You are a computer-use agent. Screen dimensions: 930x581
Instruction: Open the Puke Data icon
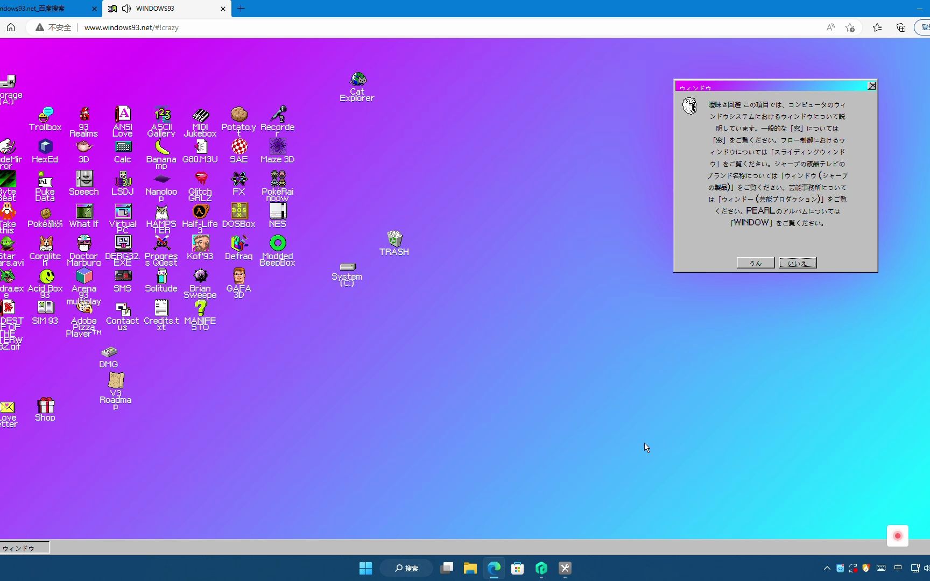coord(45,186)
